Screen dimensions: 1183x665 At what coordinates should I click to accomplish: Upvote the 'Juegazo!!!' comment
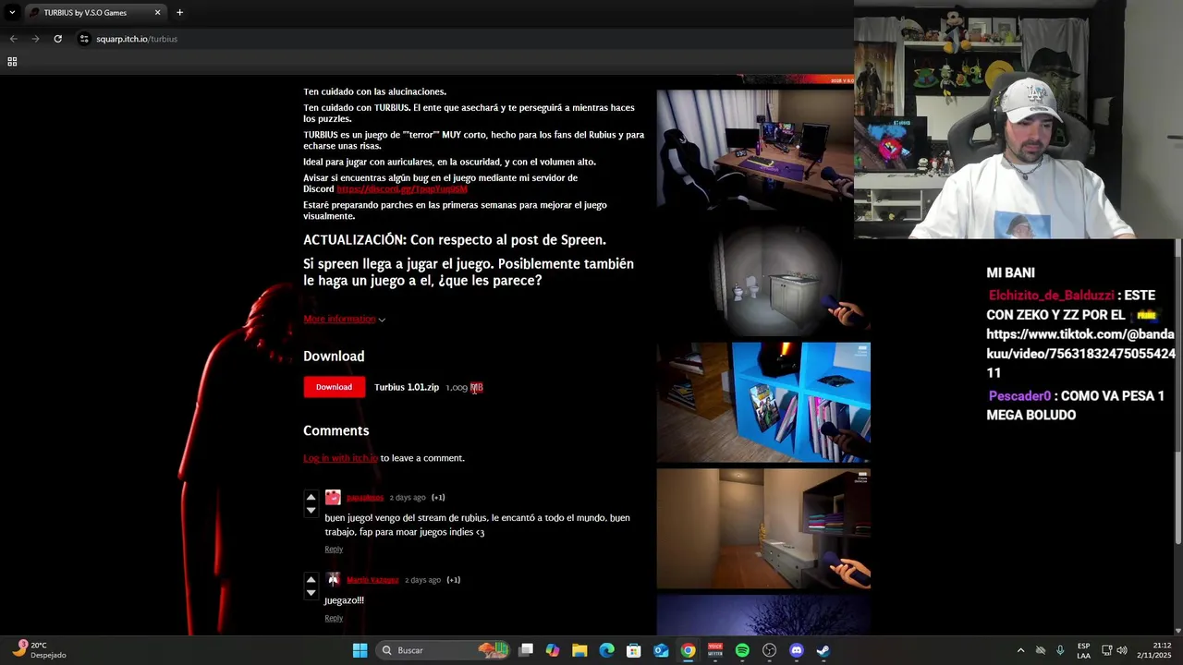coord(311,579)
